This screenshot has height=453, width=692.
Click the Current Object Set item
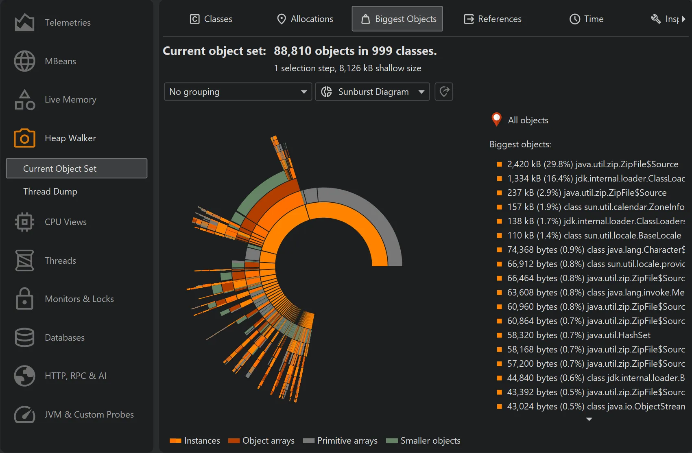tap(76, 169)
